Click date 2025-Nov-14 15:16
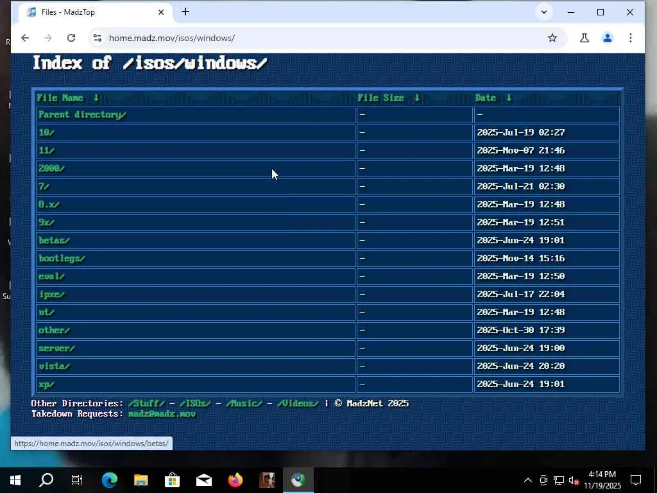 (x=521, y=258)
